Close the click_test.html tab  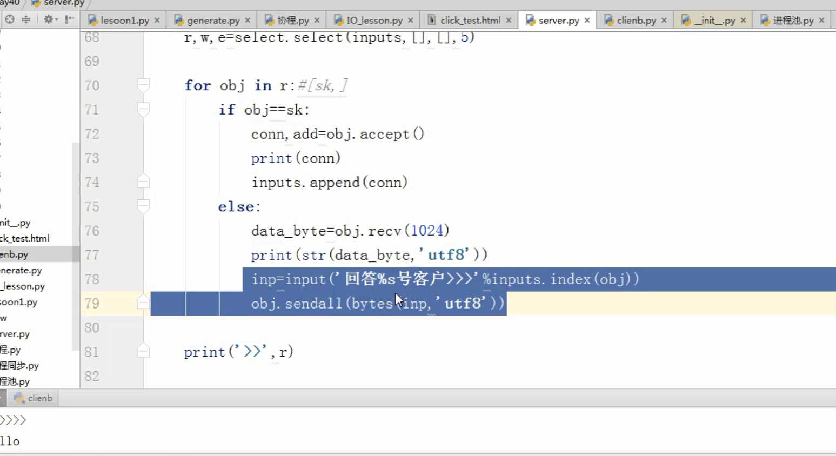coord(509,20)
